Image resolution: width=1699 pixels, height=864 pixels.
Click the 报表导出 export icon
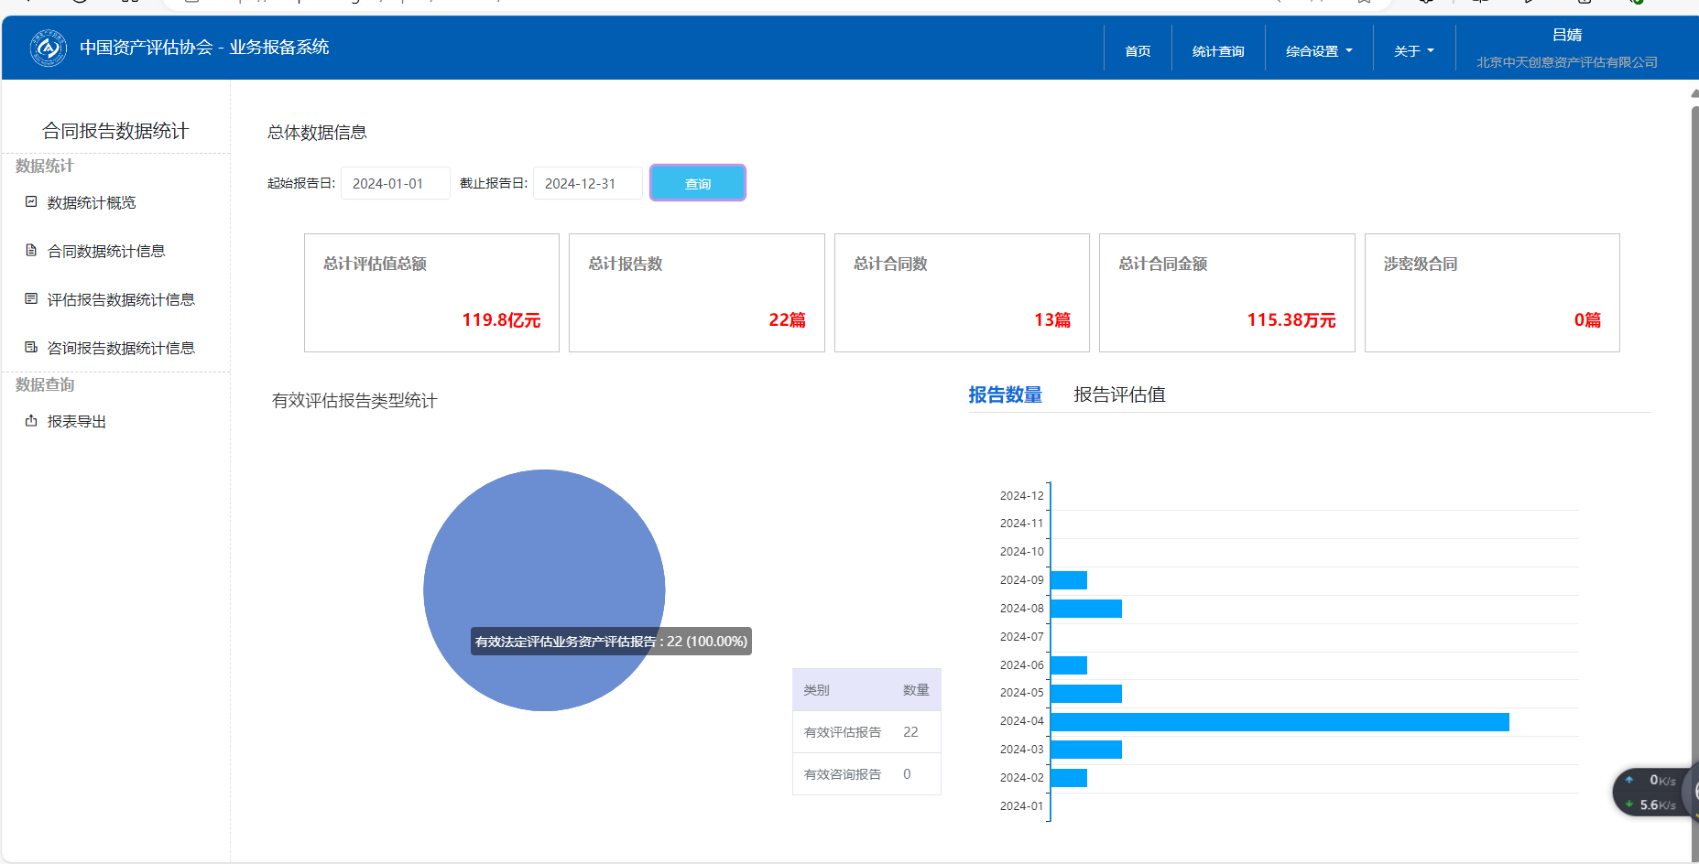coord(31,420)
